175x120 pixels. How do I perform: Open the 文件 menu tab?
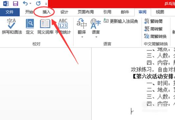point(10,12)
